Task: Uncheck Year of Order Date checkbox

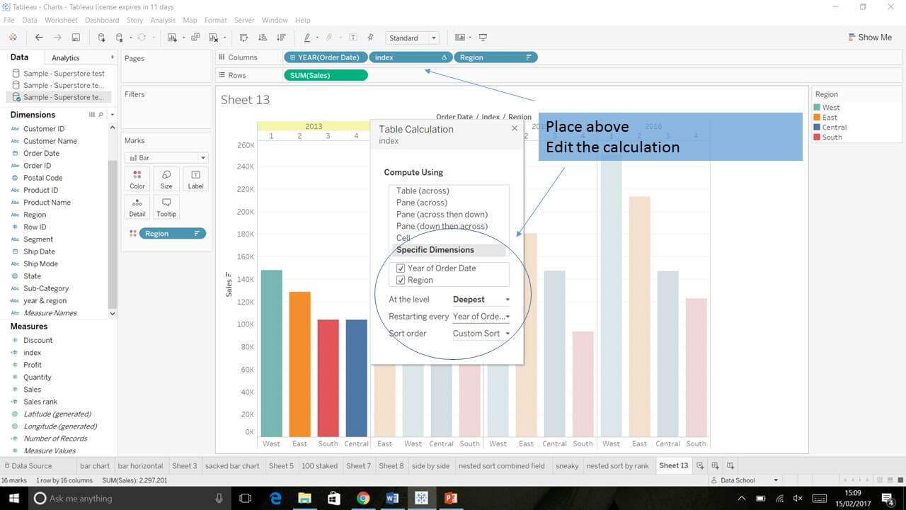Action: [x=401, y=268]
